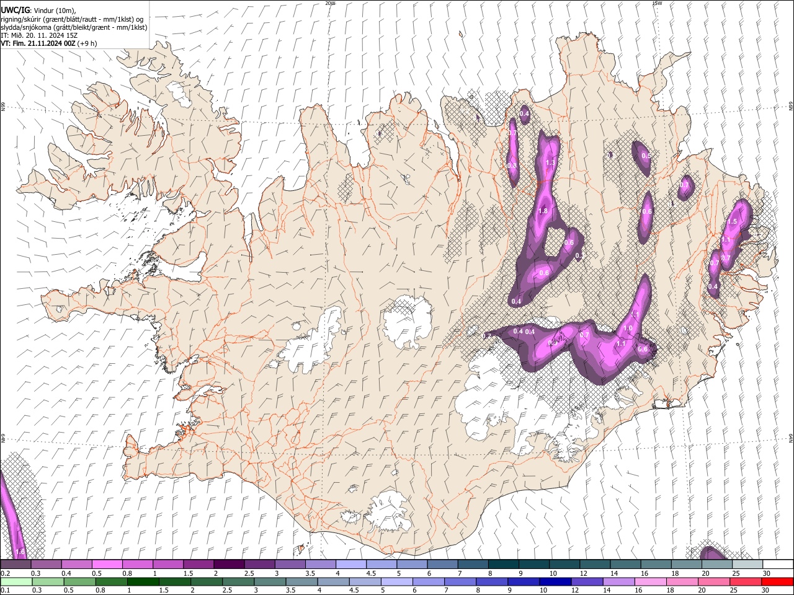
Task: Click the gray-green 3 mm rain swatch
Action: 270,582
